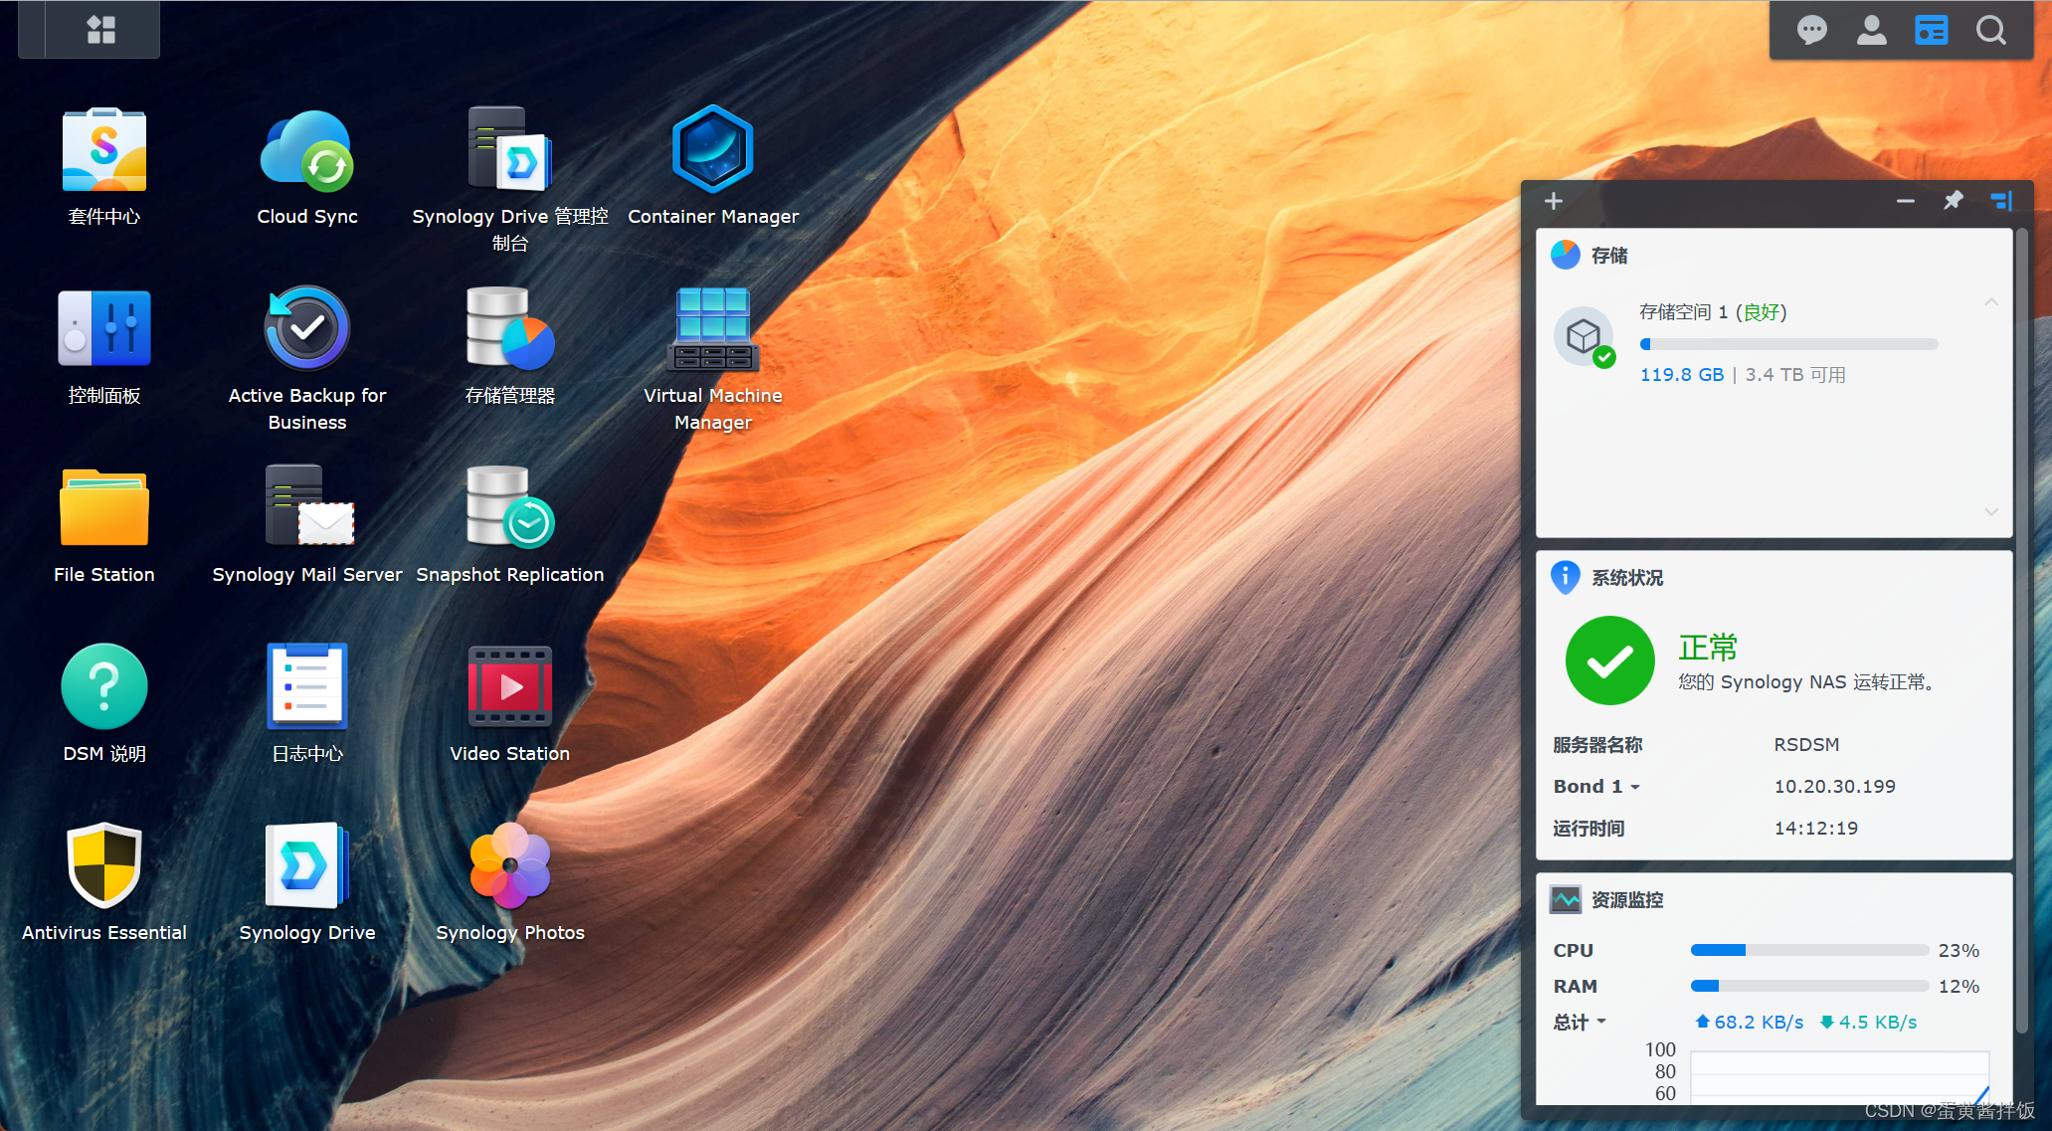Screen dimensions: 2052x1131
Task: Open Snapshot Replication app
Action: tap(509, 509)
